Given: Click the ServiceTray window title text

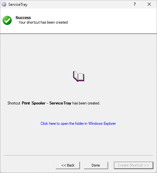Looking at the screenshot, I should click(18, 5).
